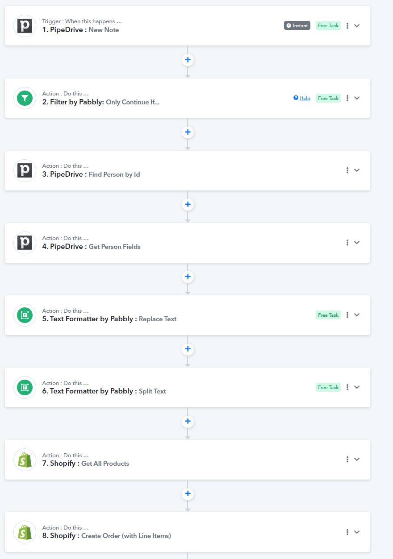Click the PipeDrive icon on step 1 New Note
This screenshot has height=559, width=393.
pos(25,26)
